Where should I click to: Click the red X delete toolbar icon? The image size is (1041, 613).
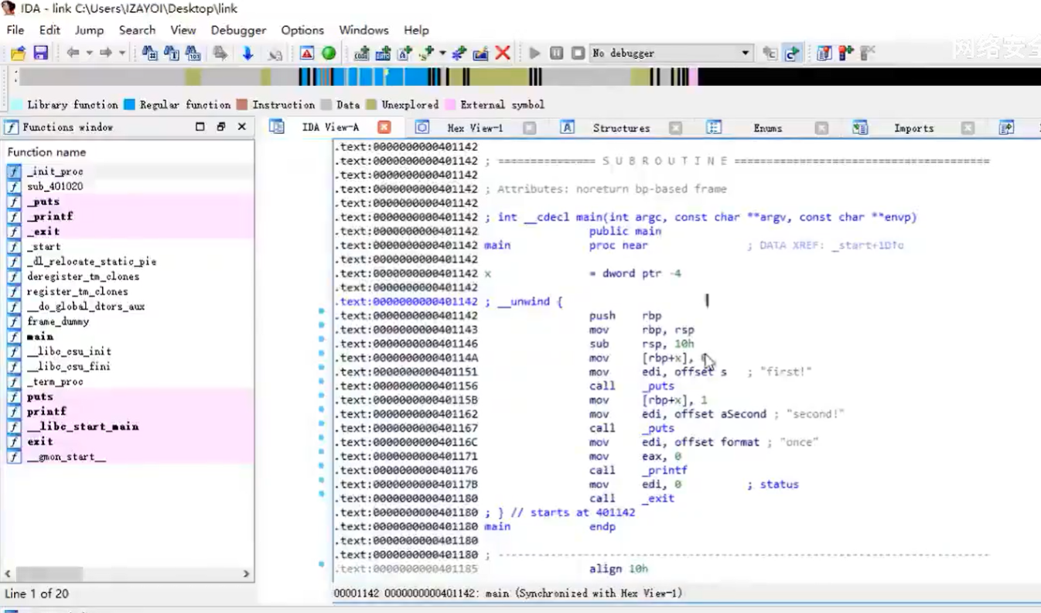[x=503, y=53]
